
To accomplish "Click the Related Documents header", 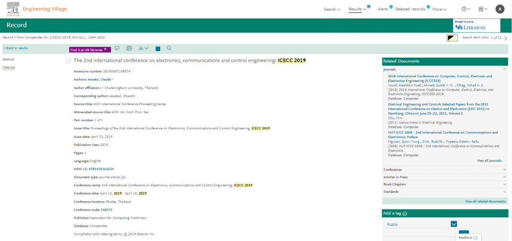I will coord(445,61).
